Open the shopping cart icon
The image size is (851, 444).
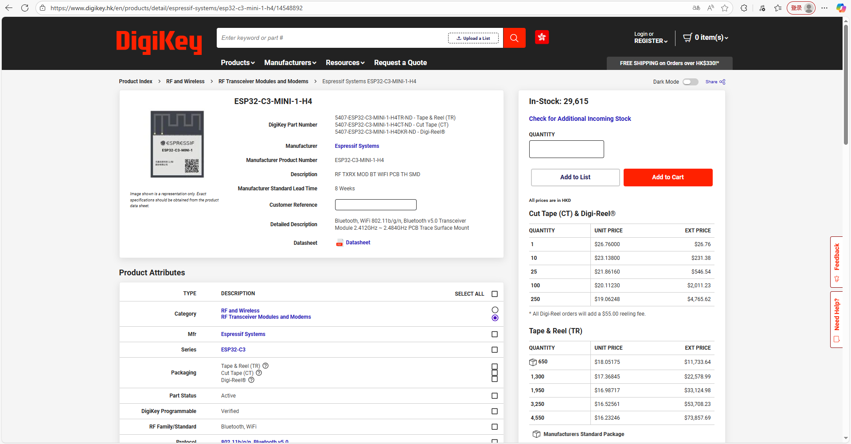click(x=687, y=38)
